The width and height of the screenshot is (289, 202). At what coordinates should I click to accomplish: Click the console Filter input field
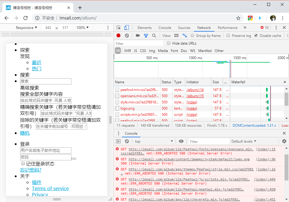click(x=209, y=141)
